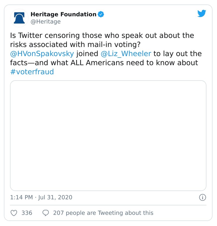Open '207 people are Tweeting about this'

(x=103, y=213)
